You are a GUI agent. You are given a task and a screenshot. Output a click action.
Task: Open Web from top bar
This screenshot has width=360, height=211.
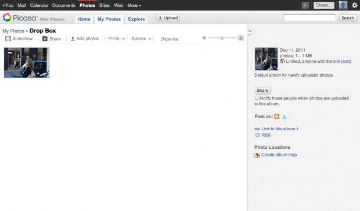tap(118, 5)
